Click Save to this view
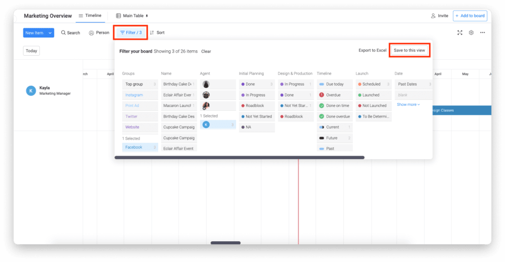Image resolution: width=505 pixels, height=262 pixels. point(409,50)
